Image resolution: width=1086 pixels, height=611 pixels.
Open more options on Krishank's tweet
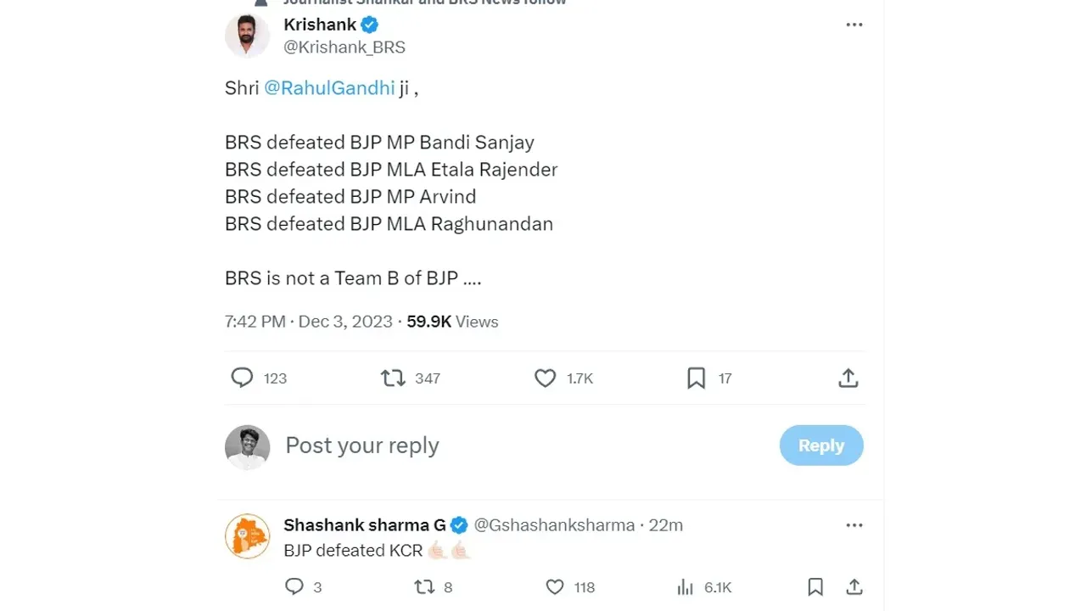[x=854, y=25]
